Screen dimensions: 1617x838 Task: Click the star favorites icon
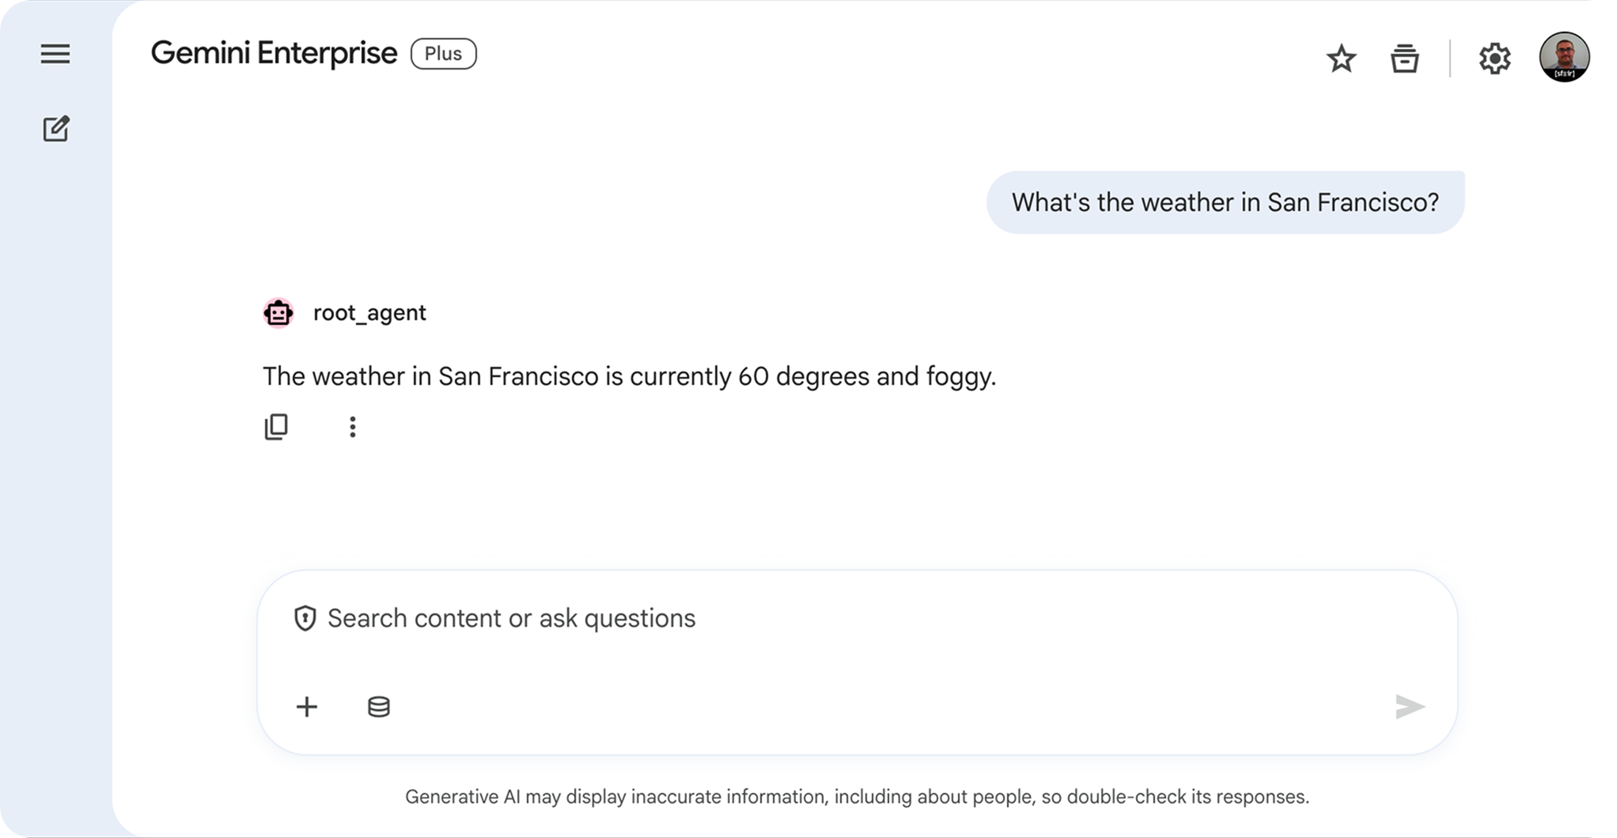pyautogui.click(x=1341, y=59)
